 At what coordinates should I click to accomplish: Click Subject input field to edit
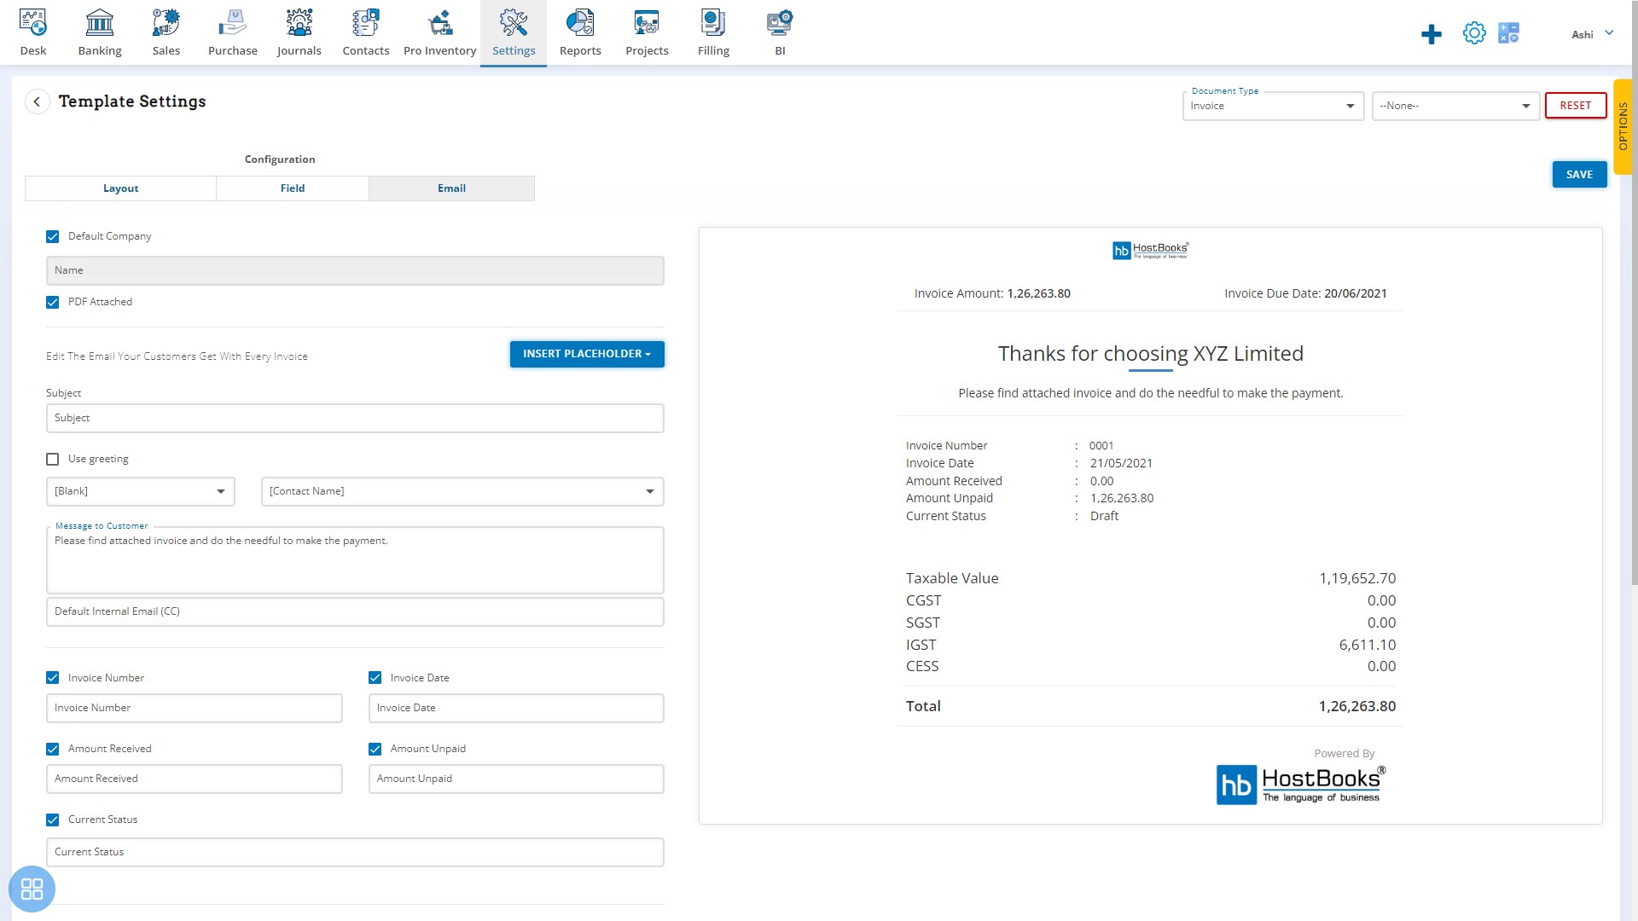click(354, 417)
